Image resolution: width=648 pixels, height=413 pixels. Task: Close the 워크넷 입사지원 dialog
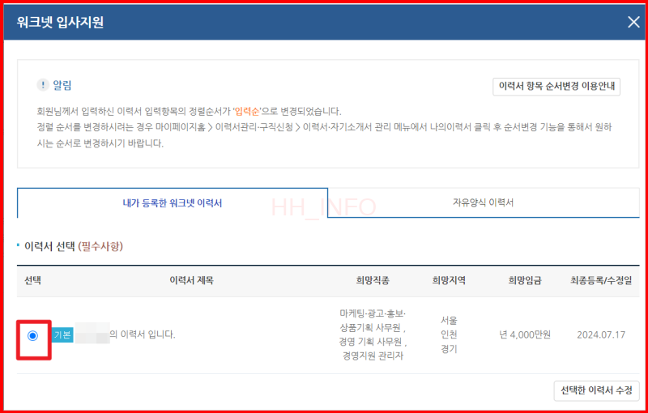click(x=633, y=22)
